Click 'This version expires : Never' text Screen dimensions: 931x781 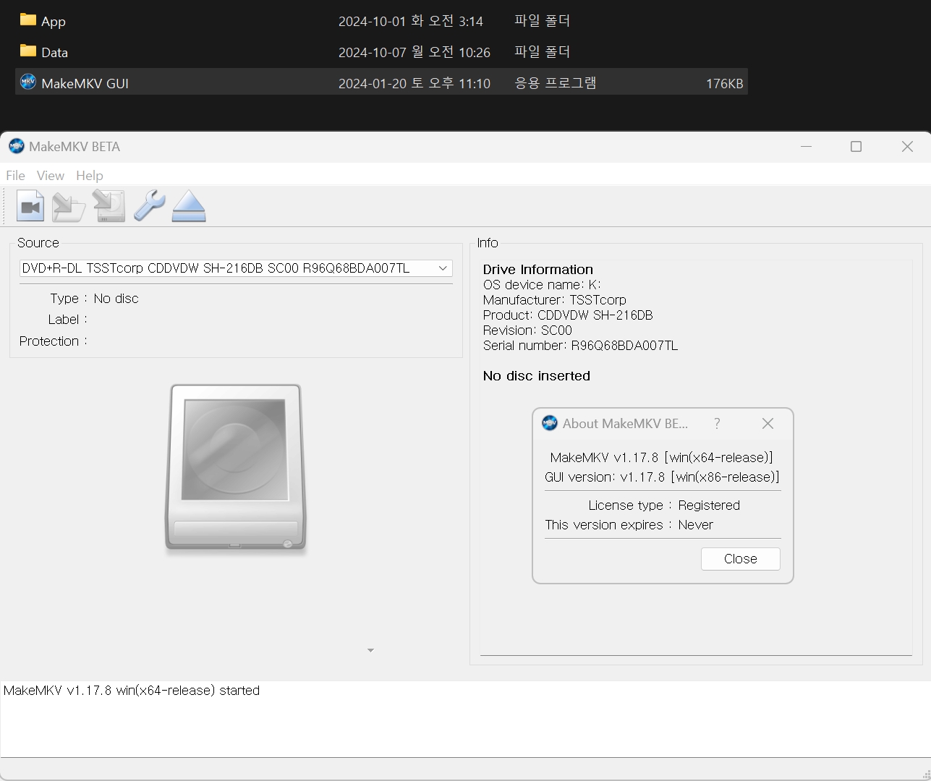[629, 525]
